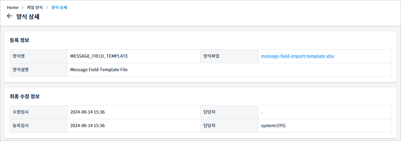Go to Home breadcrumb
This screenshot has width=401, height=141.
(x=13, y=7)
